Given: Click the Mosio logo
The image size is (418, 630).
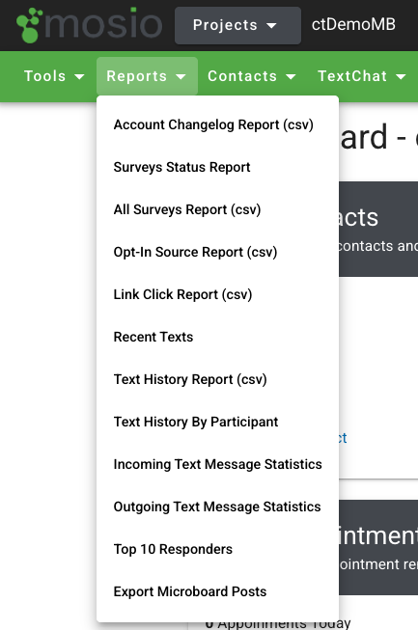Looking at the screenshot, I should click(x=89, y=25).
